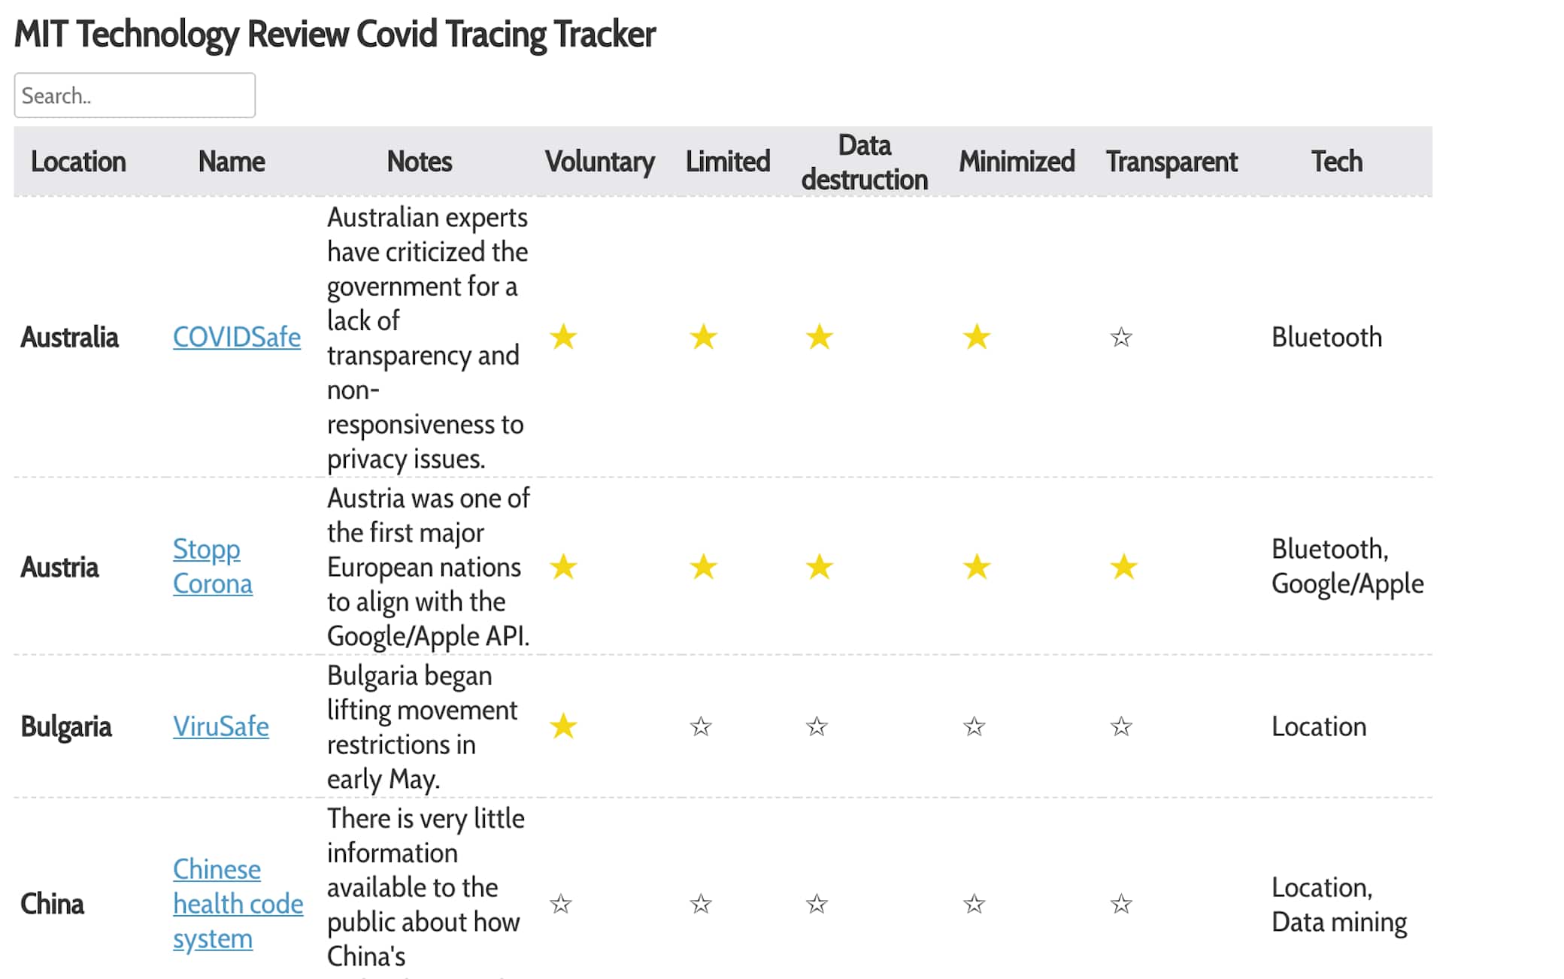Screen dimensions: 1564x979
Task: Sort by the Voluntary column header
Action: pyautogui.click(x=599, y=162)
